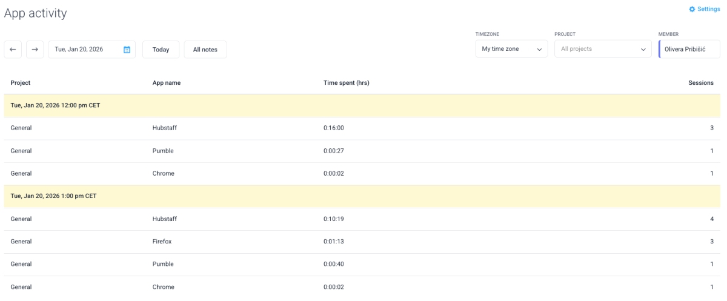Screen dimensions: 727x301
Task: Click the Tue, Jan 20, 2026 date field
Action: click(91, 50)
